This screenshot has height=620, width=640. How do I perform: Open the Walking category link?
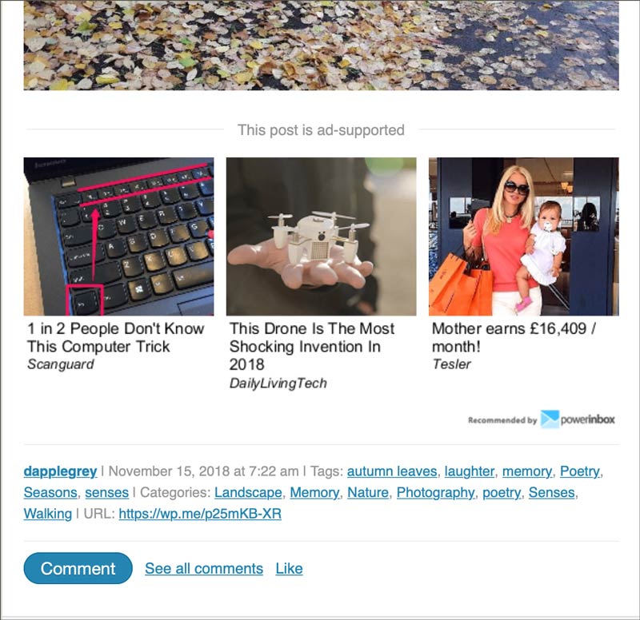(48, 514)
